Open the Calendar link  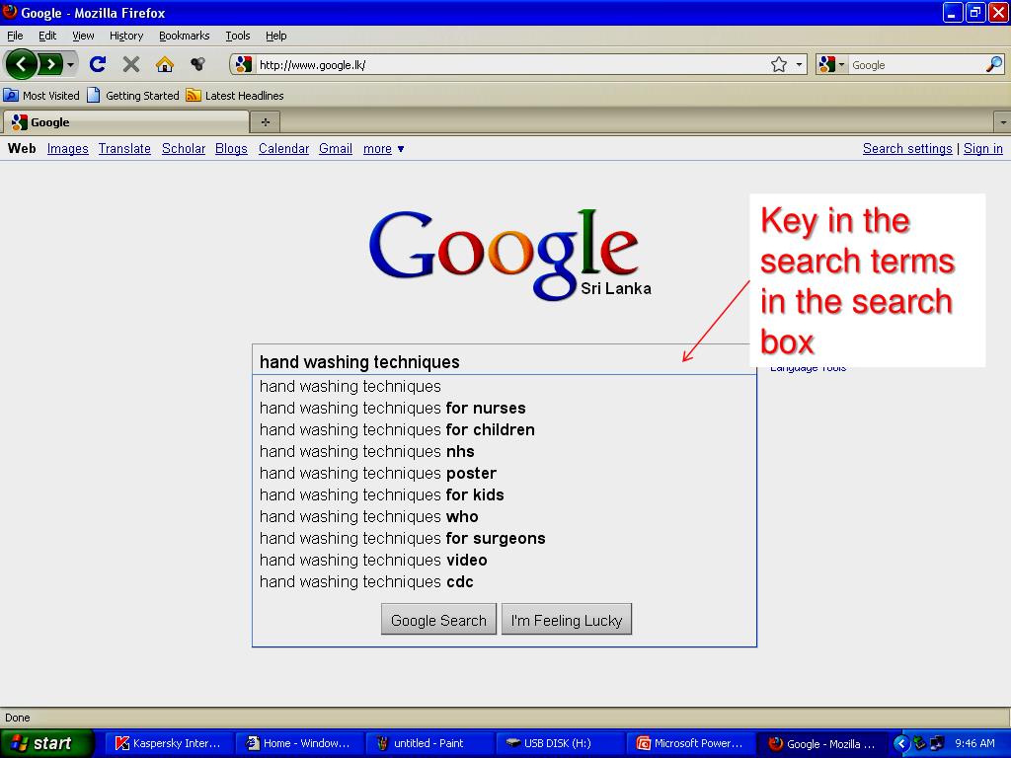pos(283,149)
